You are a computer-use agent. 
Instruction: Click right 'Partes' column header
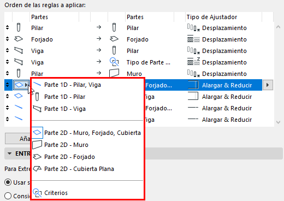point(150,17)
